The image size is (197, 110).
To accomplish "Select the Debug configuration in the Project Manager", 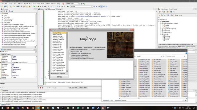I will 167,25.
